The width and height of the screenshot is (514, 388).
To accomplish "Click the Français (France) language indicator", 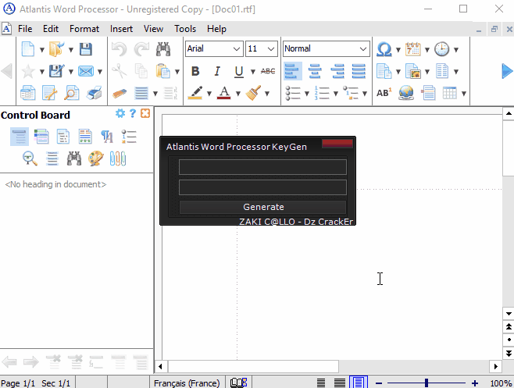I will point(187,383).
